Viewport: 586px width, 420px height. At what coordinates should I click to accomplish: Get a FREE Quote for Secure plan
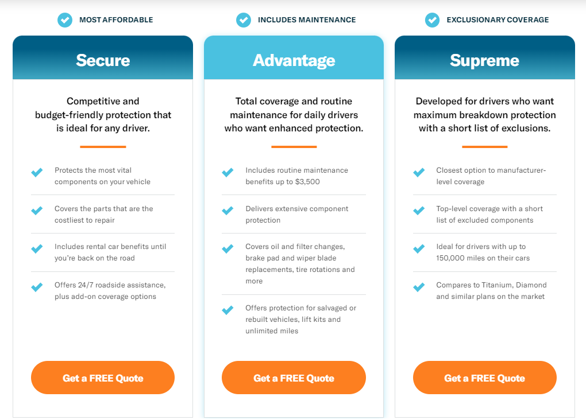tap(103, 378)
